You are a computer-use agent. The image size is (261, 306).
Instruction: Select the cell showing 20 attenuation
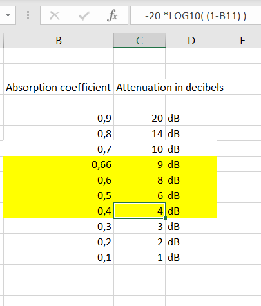pos(139,118)
